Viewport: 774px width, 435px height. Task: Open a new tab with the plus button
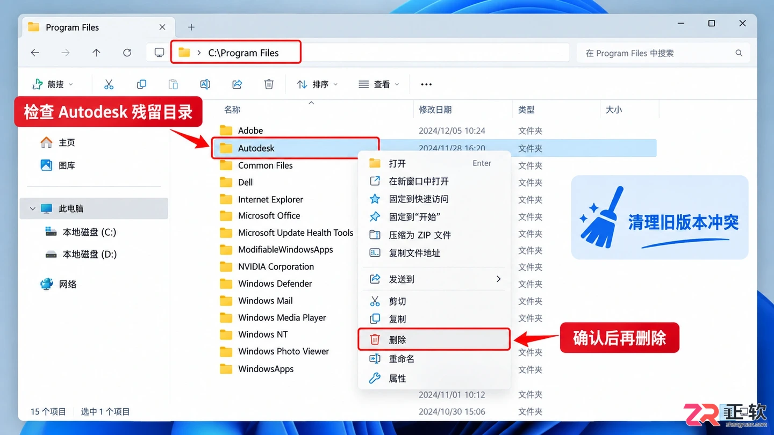191,27
